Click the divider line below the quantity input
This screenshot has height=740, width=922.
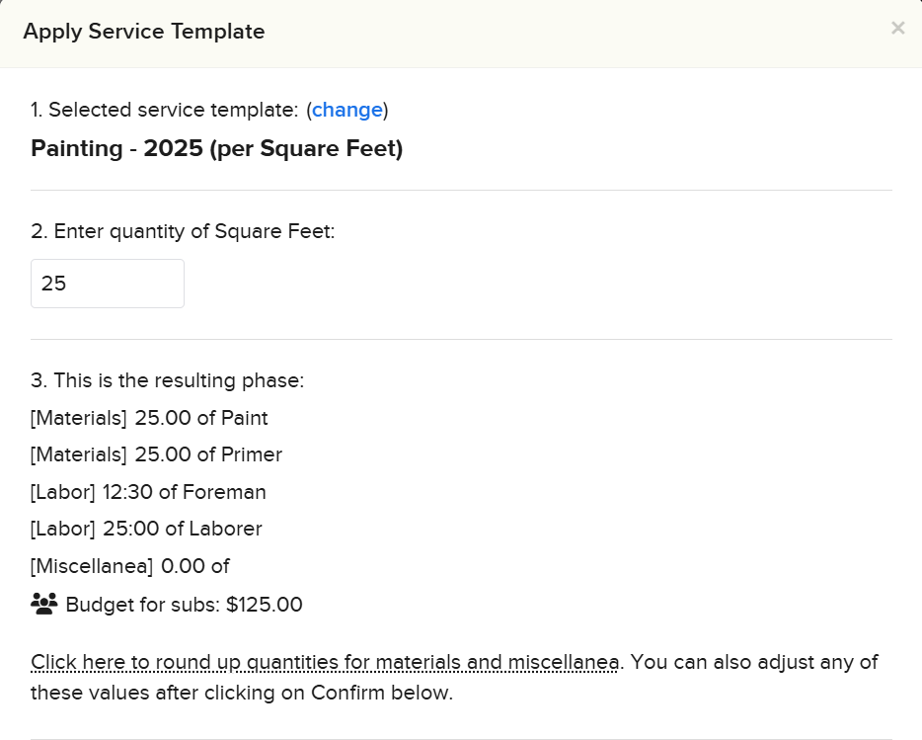461,339
